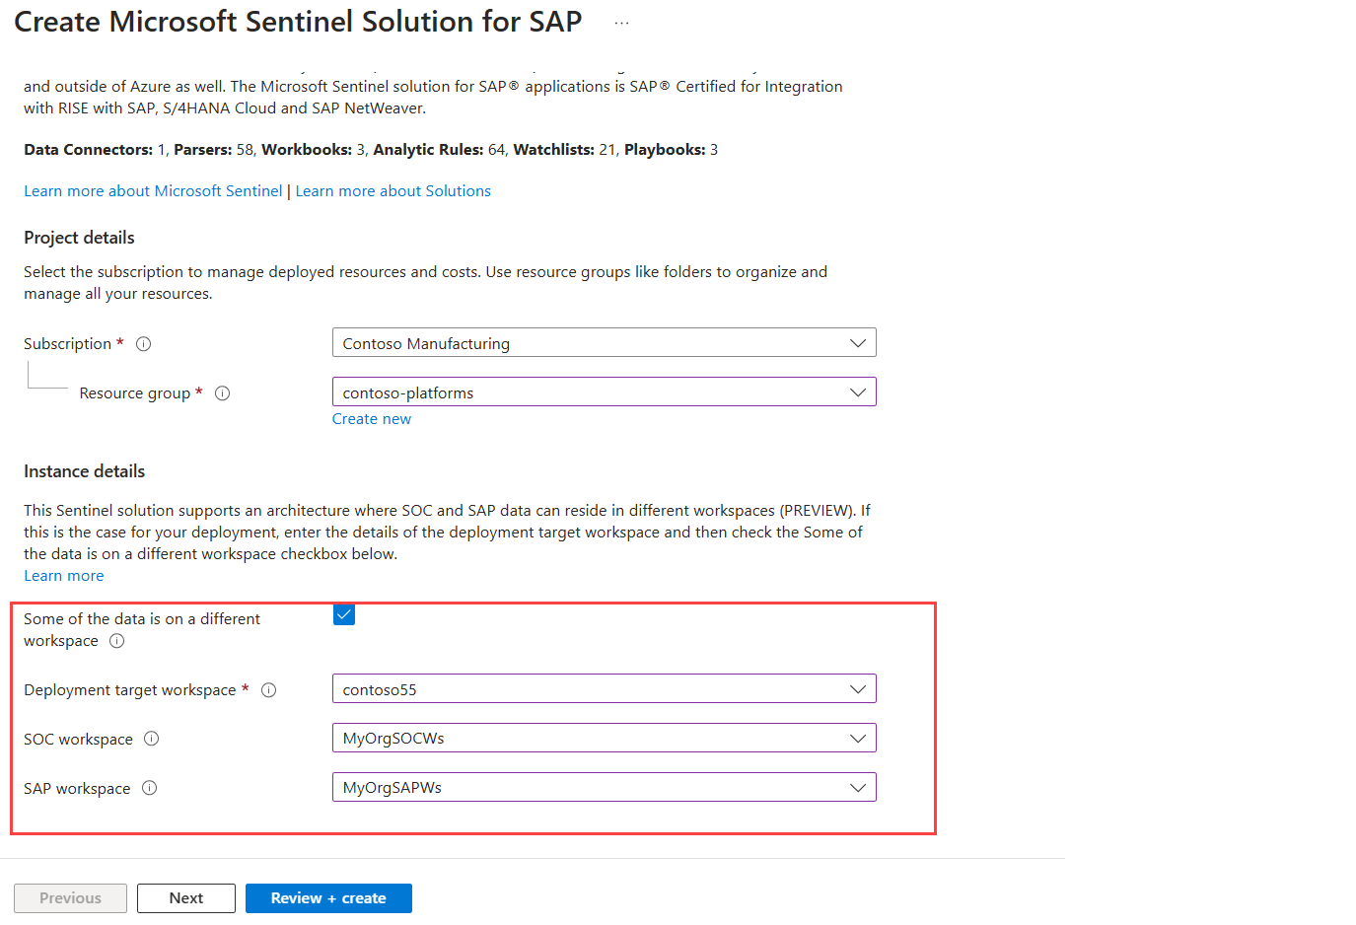Screen dimensions: 1356x925
Task: Click the Previous button
Action: 70,897
